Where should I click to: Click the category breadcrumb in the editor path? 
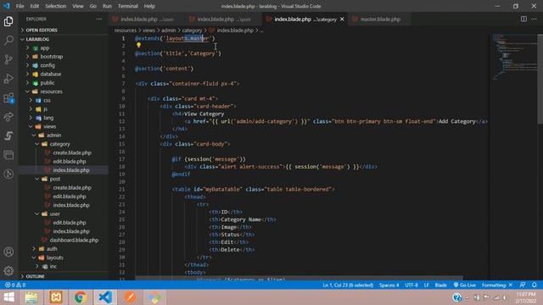click(x=192, y=30)
